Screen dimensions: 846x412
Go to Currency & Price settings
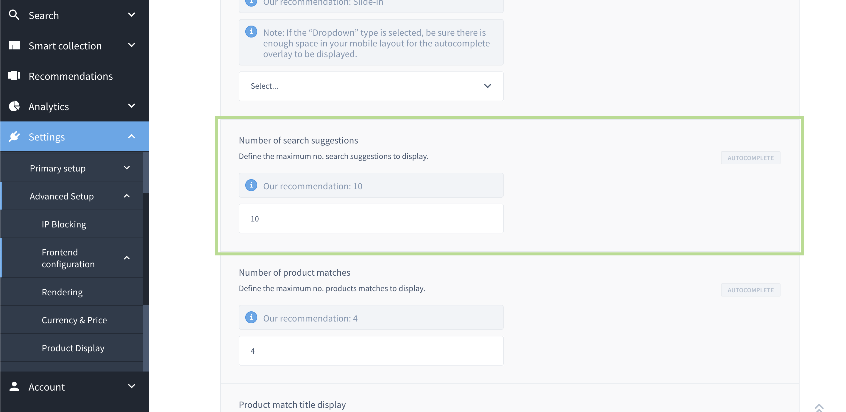[74, 320]
